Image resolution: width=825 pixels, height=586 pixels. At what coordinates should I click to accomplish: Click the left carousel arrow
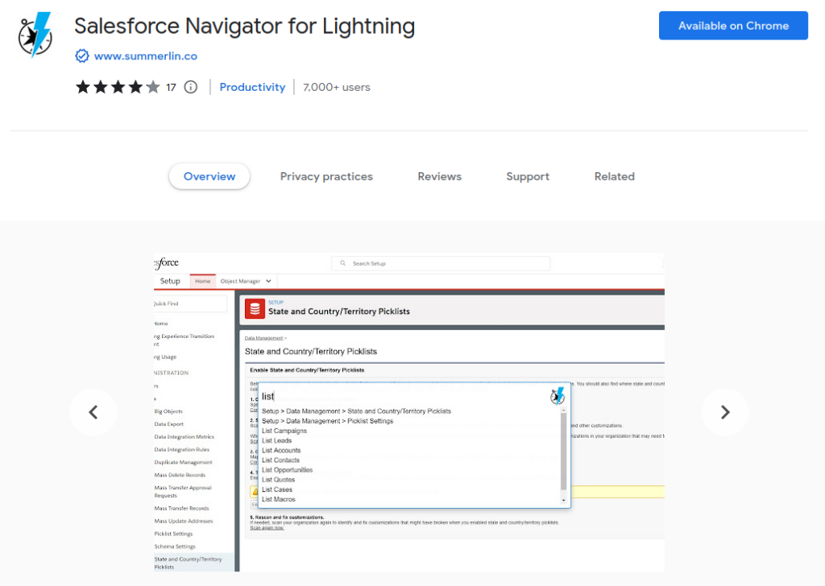pos(93,411)
